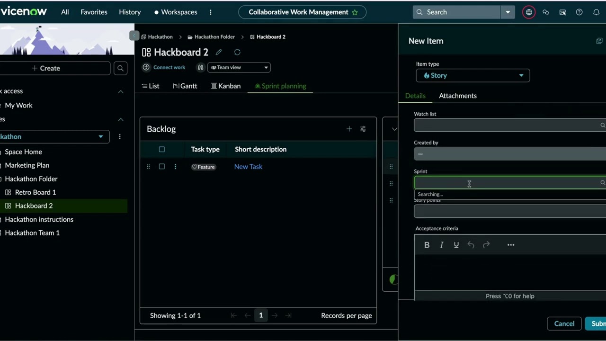The width and height of the screenshot is (606, 341).
Task: Switch to Kanban view using its icon
Action: point(214,86)
